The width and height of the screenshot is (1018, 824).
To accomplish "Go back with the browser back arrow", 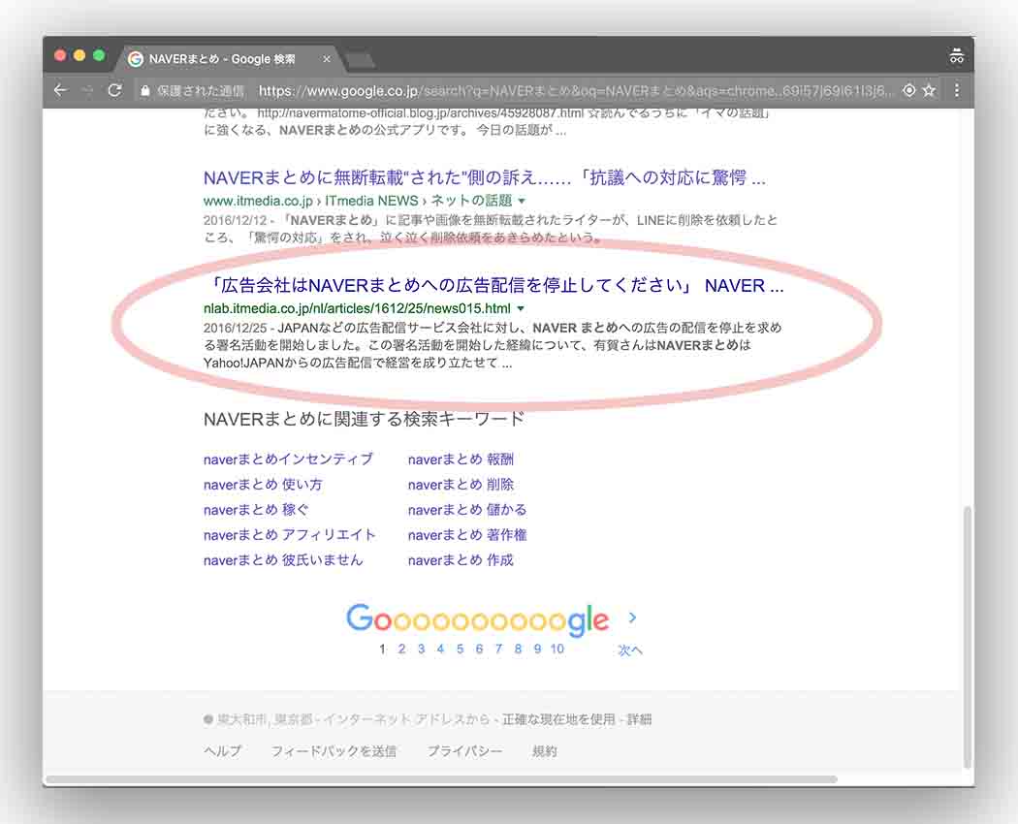I will (60, 90).
